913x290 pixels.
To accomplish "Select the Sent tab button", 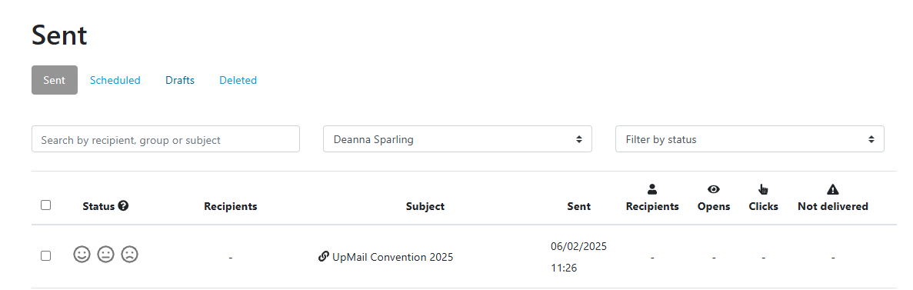I will (54, 80).
